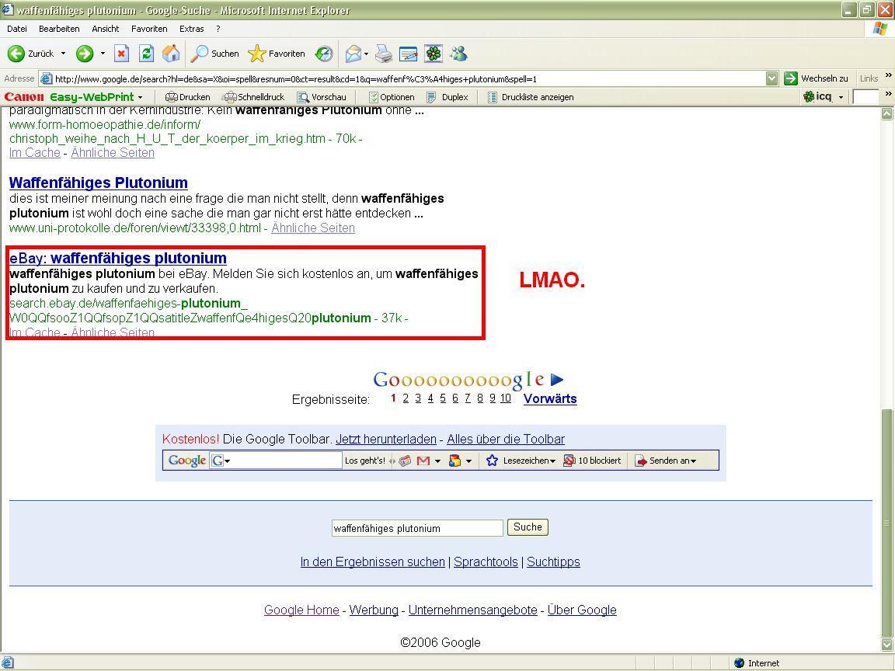Open Alles über die Toolbar link
Viewport: 895px width, 671px height.
(506, 440)
